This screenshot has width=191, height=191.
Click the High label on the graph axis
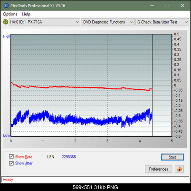click(x=7, y=36)
